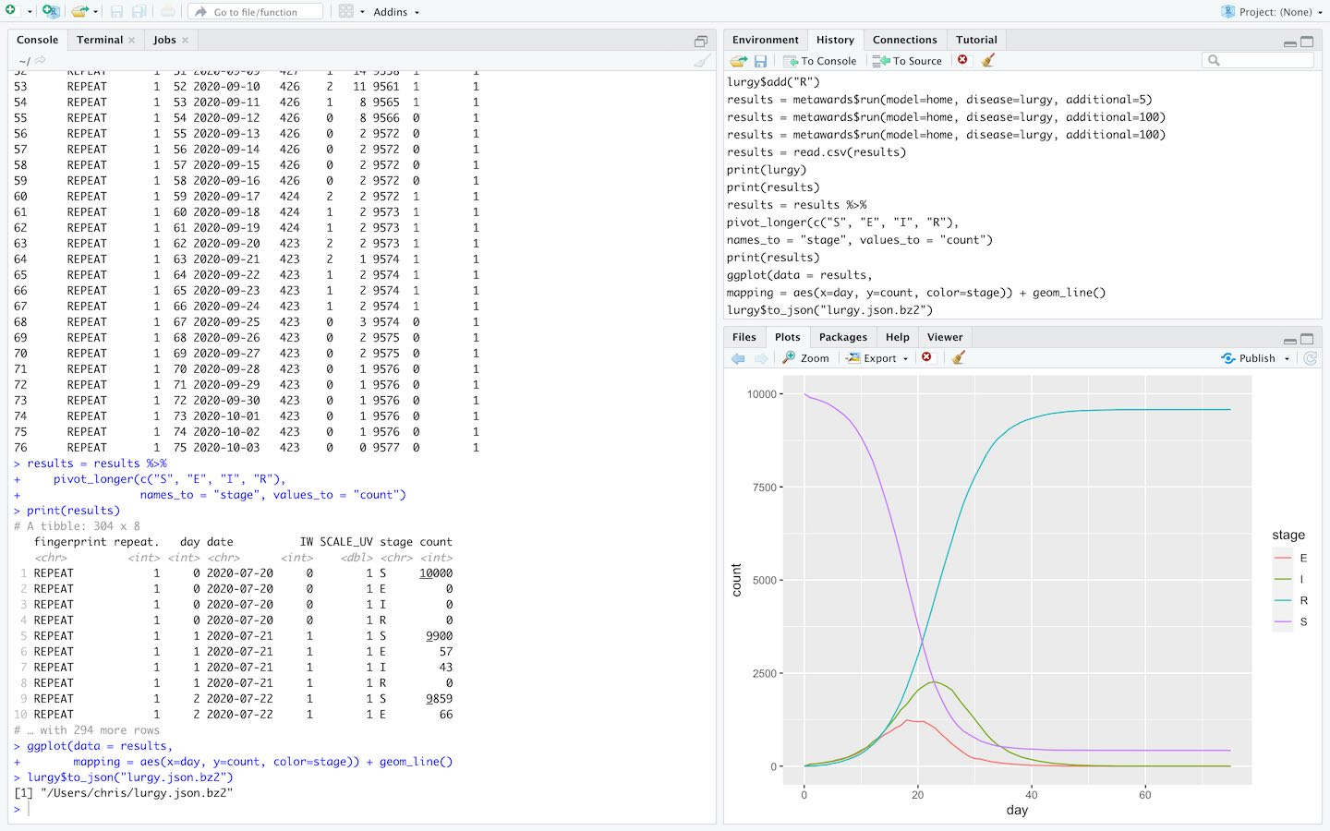Switch to the Environment tab

coord(765,40)
